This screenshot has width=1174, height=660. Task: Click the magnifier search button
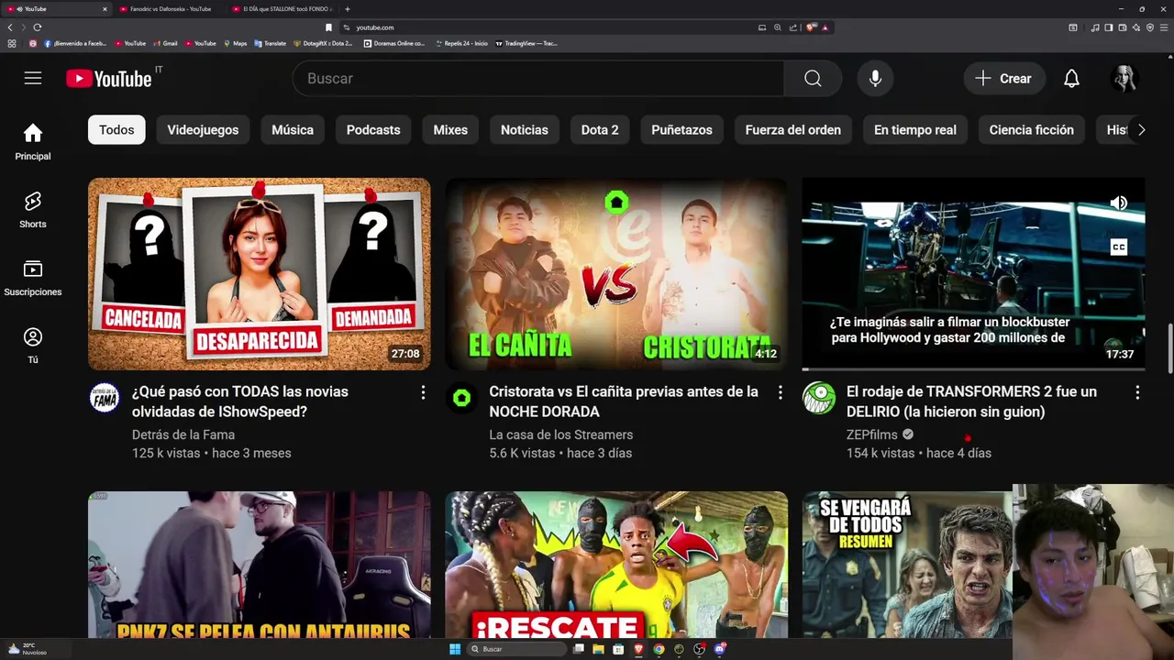813,79
